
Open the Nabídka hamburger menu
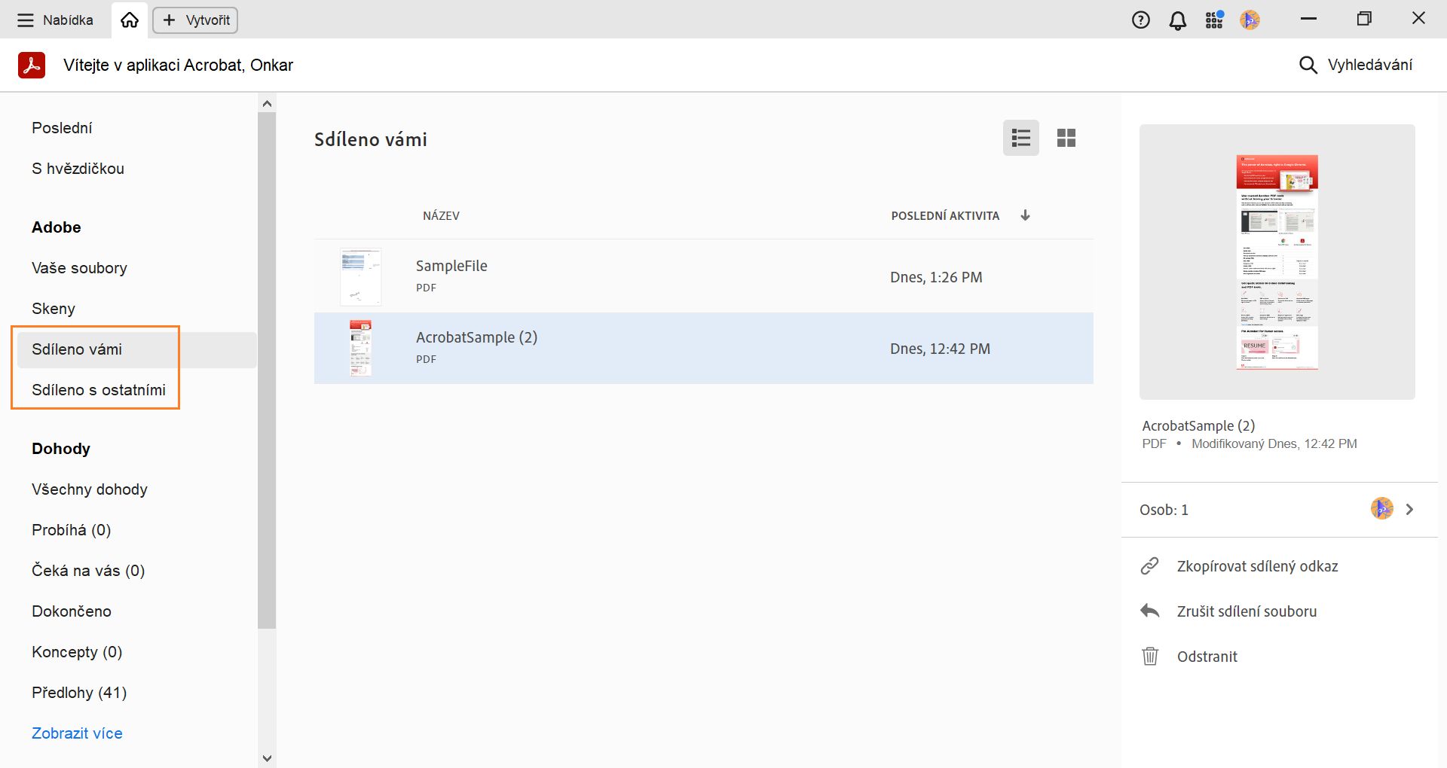[x=26, y=20]
